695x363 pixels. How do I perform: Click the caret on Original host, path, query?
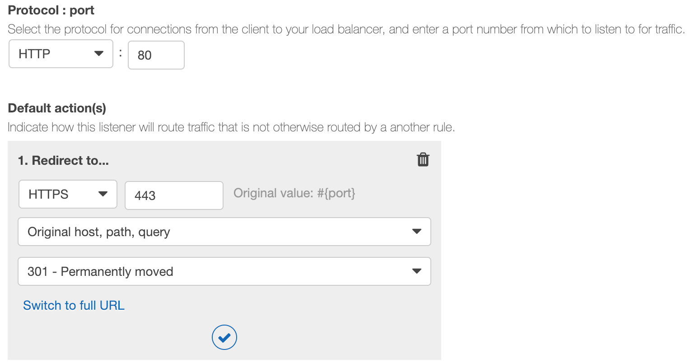(417, 232)
